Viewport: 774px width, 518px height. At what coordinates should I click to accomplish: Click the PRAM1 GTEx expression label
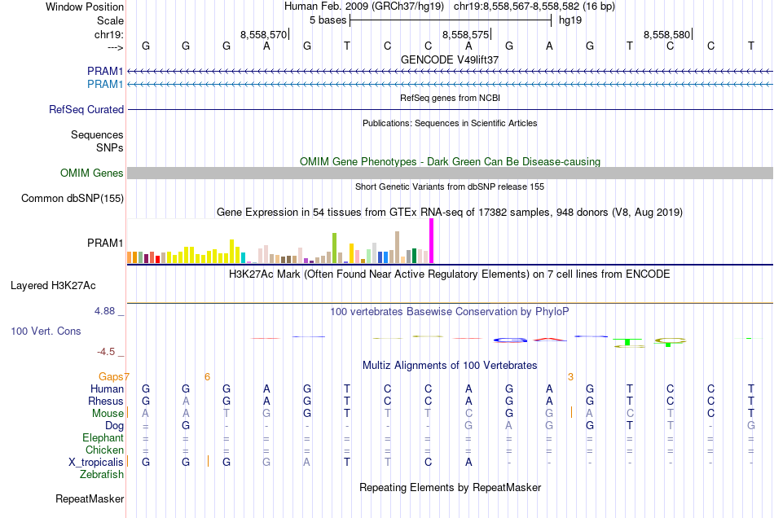pyautogui.click(x=105, y=243)
